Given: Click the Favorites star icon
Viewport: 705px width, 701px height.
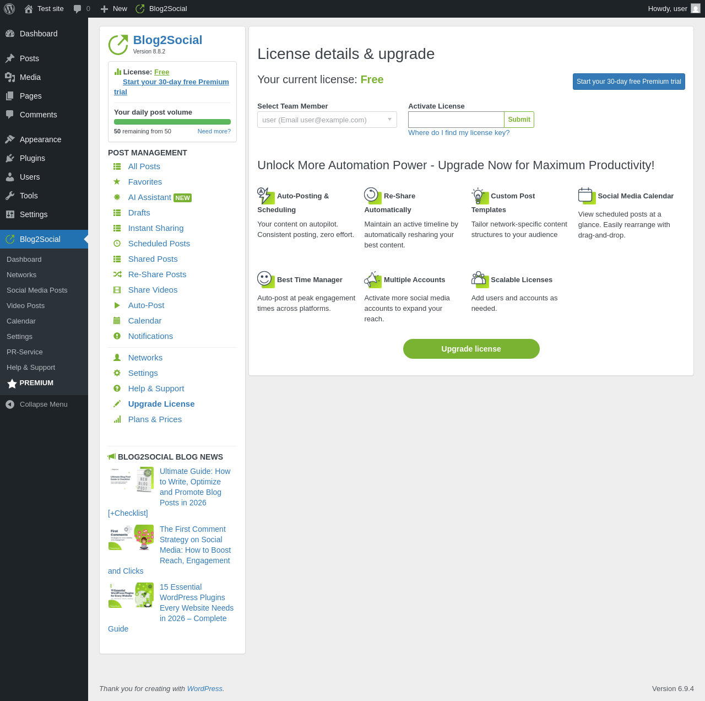Looking at the screenshot, I should click(117, 182).
